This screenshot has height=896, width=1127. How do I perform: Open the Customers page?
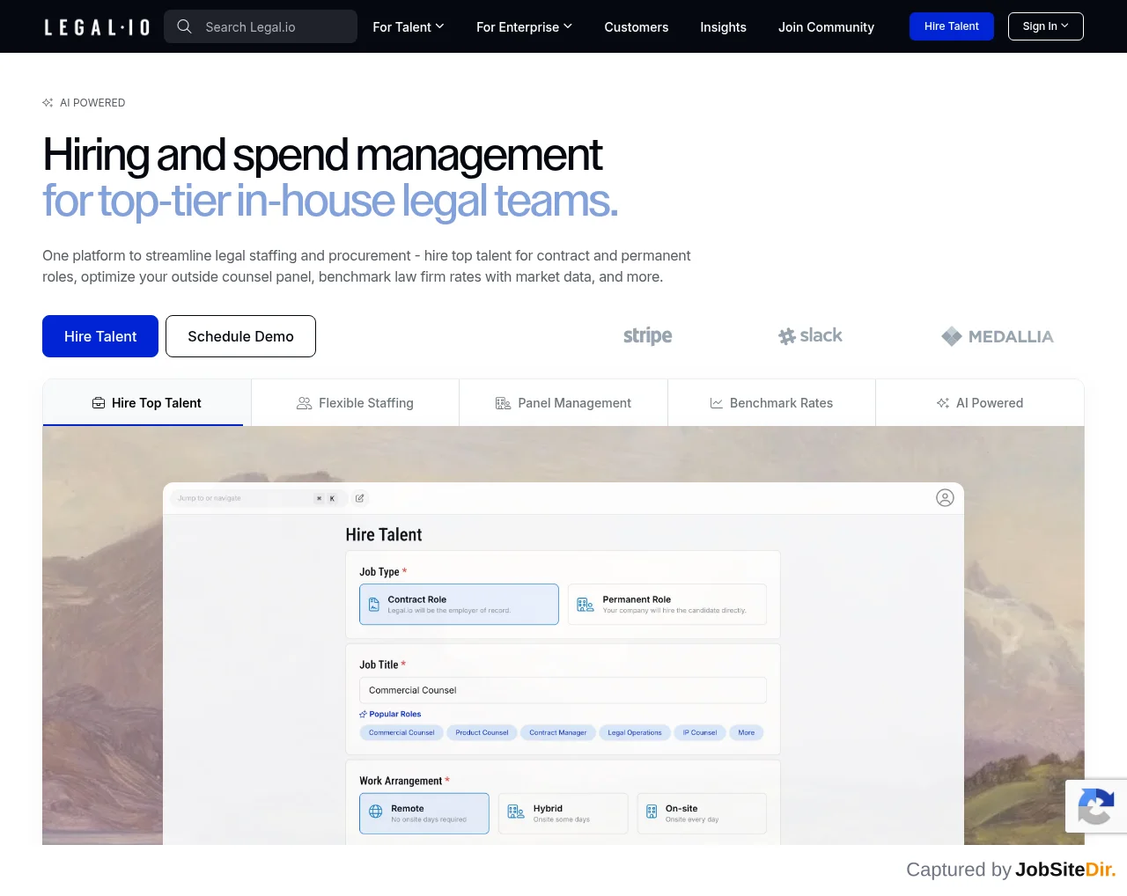pyautogui.click(x=637, y=27)
